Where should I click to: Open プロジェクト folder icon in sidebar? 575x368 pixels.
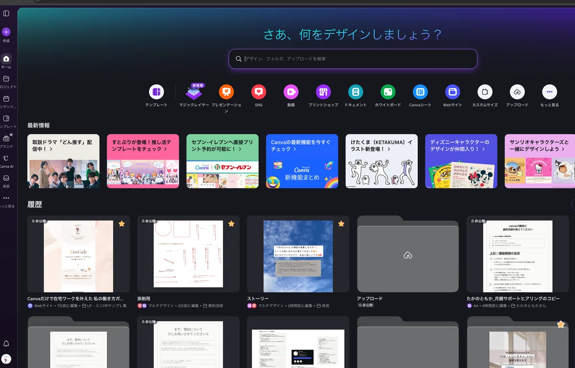point(6,79)
